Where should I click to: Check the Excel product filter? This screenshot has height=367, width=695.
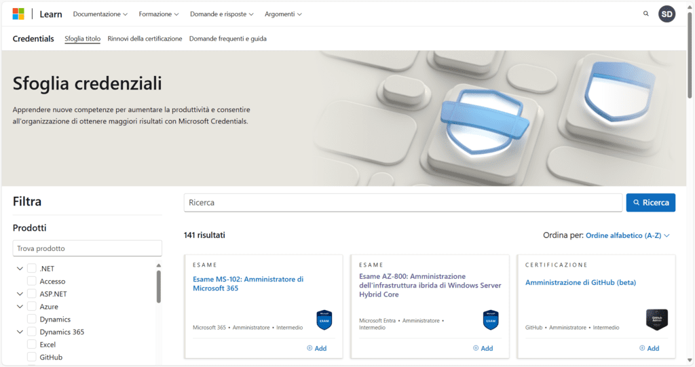click(x=32, y=345)
